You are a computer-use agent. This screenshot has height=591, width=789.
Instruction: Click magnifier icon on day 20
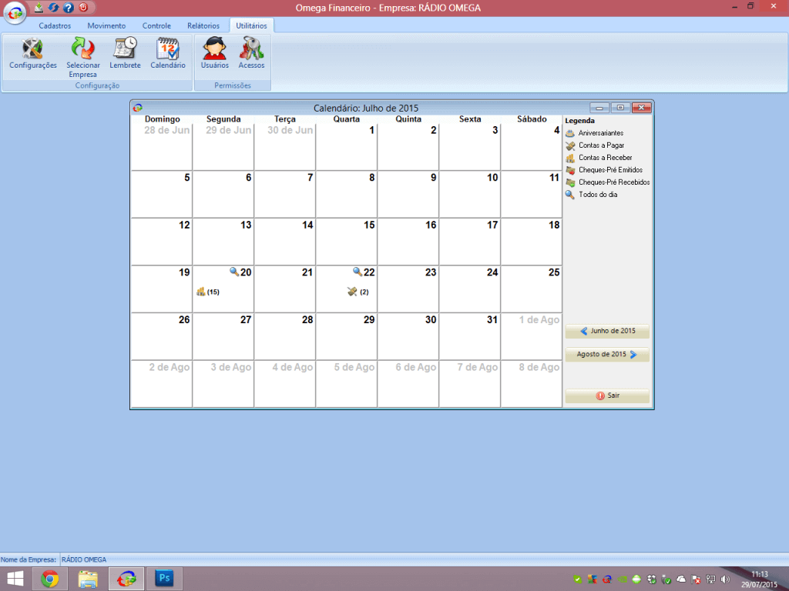click(234, 272)
